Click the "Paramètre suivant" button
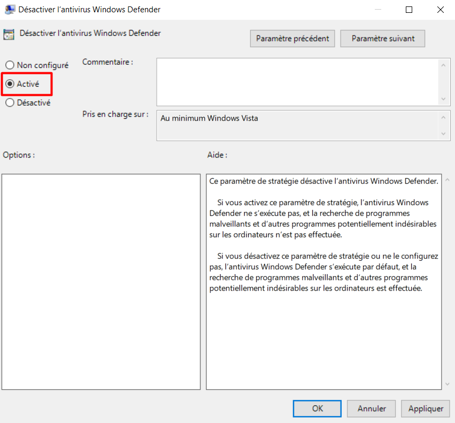Image resolution: width=455 pixels, height=423 pixels. [382, 38]
